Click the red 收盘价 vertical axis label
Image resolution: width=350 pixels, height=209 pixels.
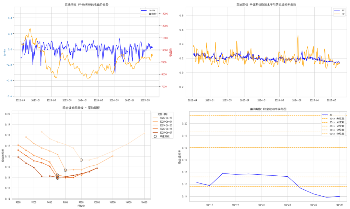point(170,52)
